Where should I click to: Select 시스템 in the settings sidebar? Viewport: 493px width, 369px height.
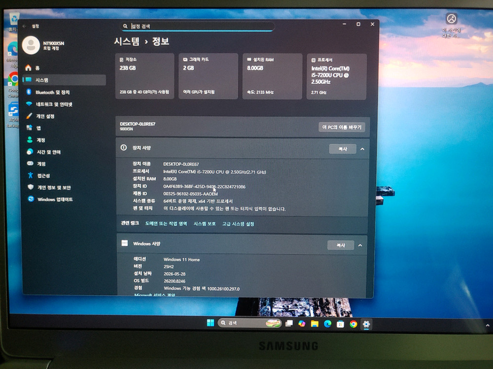pos(64,80)
